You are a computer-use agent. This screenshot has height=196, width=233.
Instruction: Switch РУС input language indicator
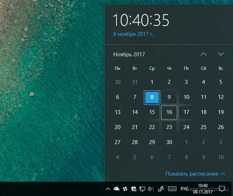point(184,189)
